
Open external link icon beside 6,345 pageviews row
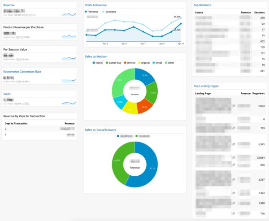[234, 144]
